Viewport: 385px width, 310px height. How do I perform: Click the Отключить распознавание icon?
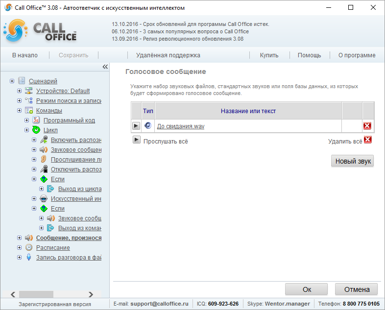[44, 169]
